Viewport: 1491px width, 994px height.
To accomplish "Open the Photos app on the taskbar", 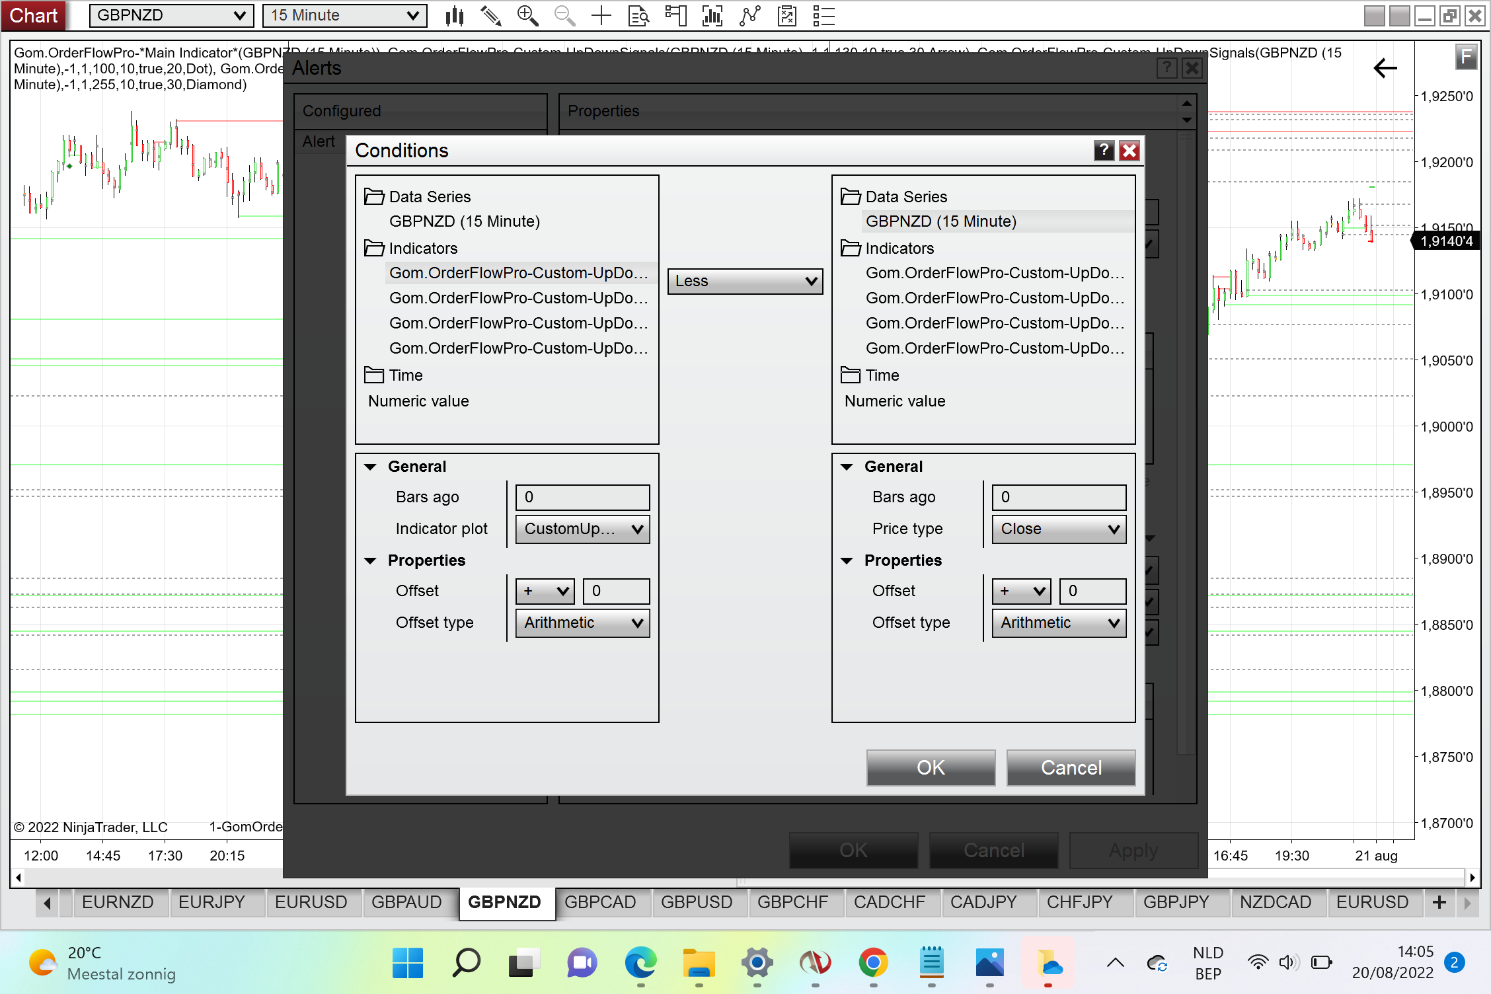I will [989, 963].
